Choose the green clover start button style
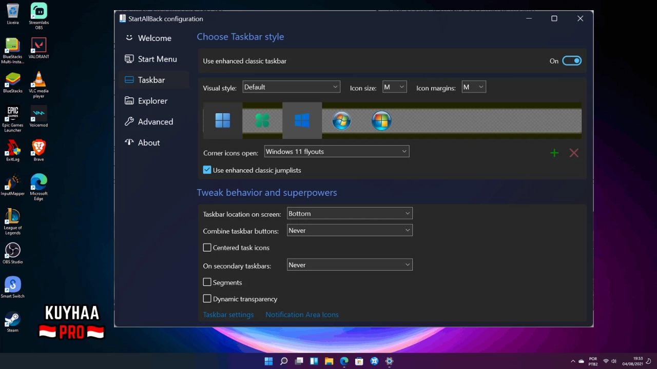This screenshot has width=657, height=369. pyautogui.click(x=262, y=120)
